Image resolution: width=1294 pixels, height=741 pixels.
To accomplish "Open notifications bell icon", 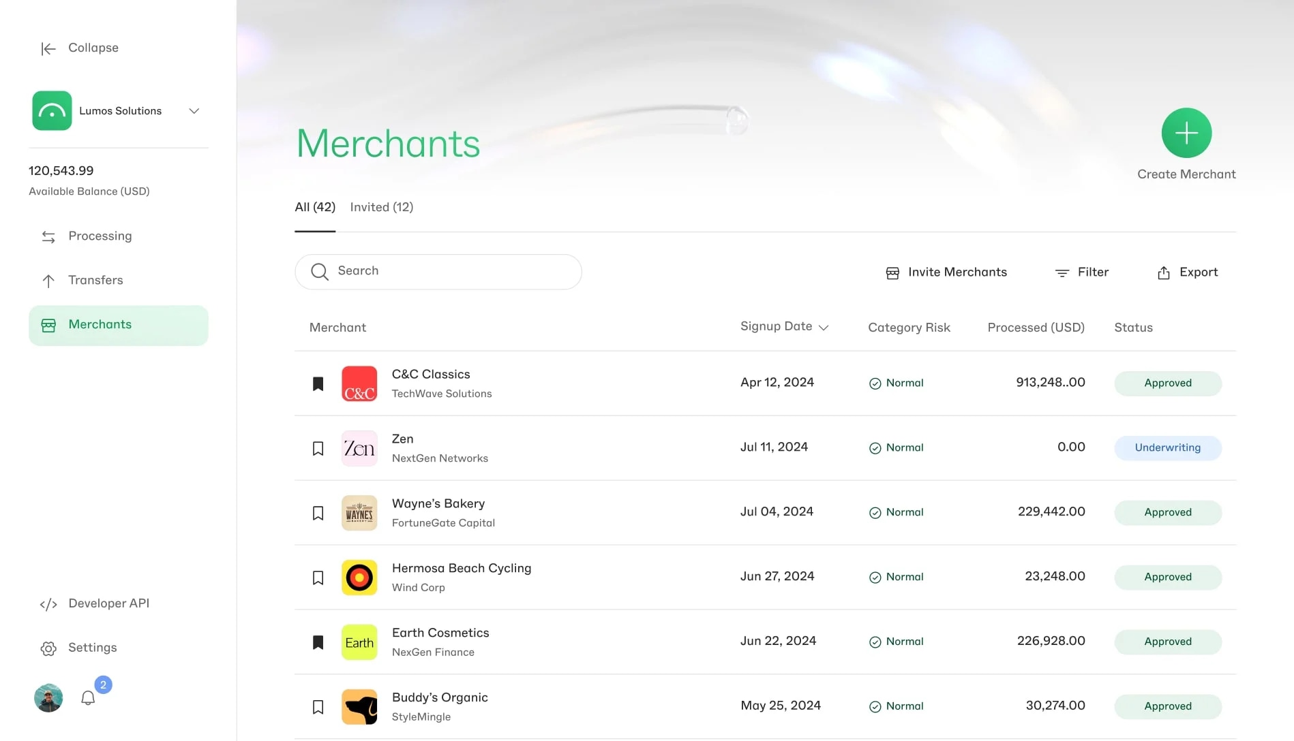I will pos(88,698).
